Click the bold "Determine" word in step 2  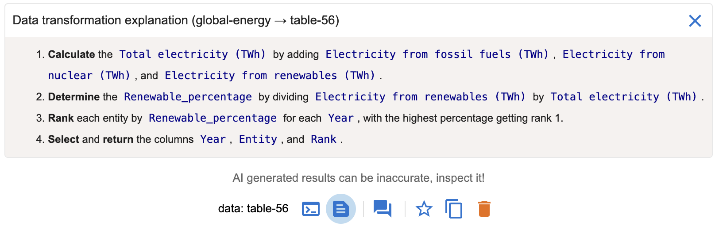[x=73, y=97]
